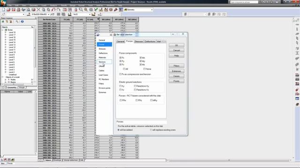This screenshot has height=168, width=300.
Task: Switch to the Stresses tab in dialog
Action: (139, 42)
